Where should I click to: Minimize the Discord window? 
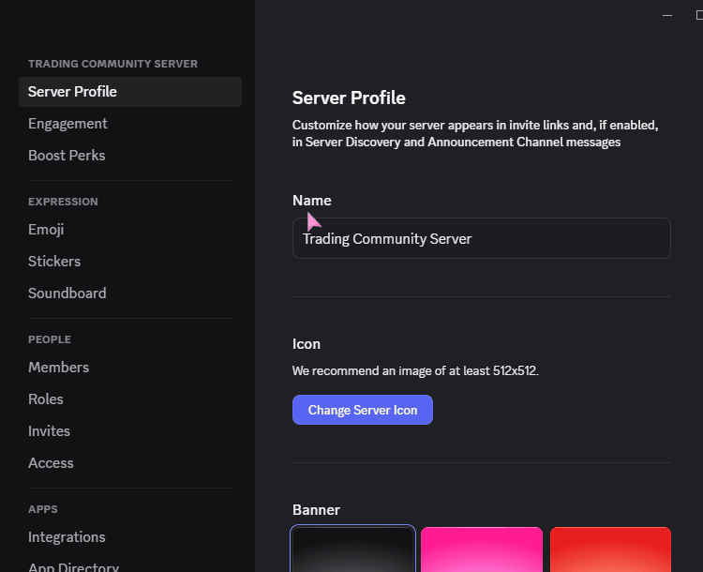(x=667, y=15)
